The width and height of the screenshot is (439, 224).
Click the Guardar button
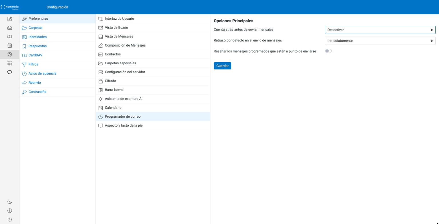[x=222, y=66]
